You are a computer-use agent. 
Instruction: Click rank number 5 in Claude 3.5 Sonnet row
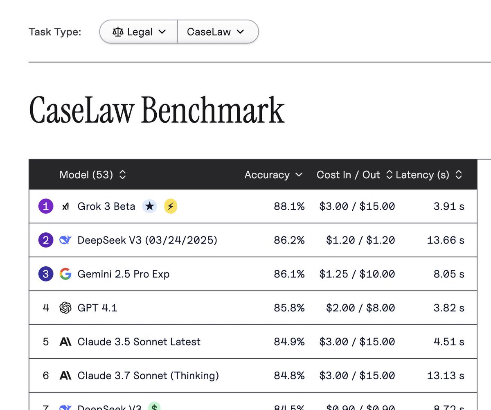point(46,342)
